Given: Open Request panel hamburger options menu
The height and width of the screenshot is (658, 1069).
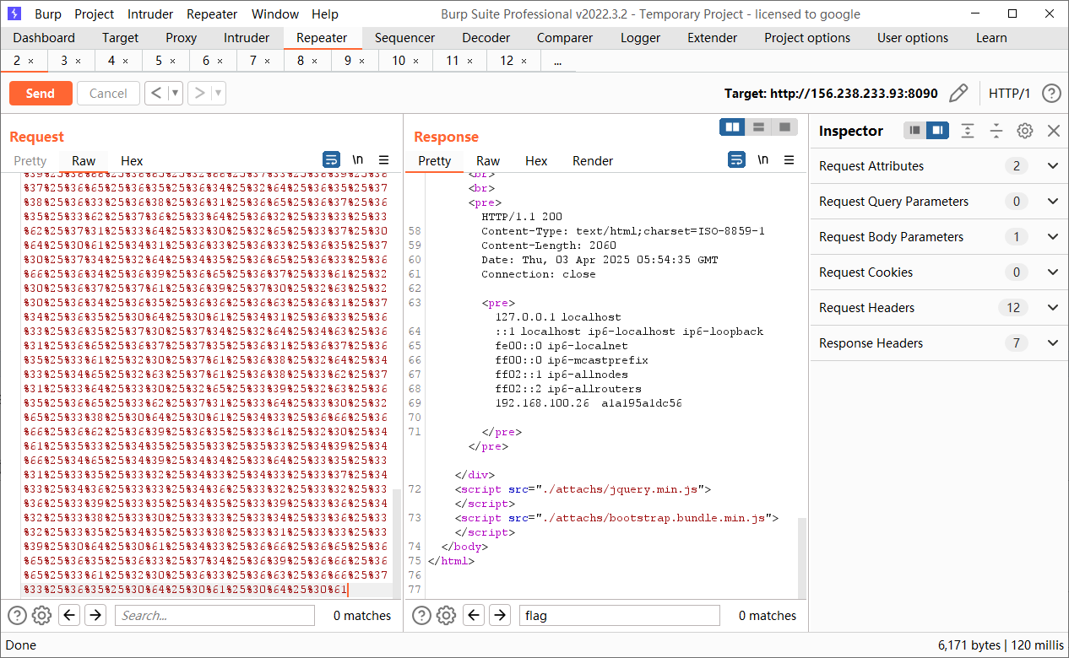Looking at the screenshot, I should 383,160.
